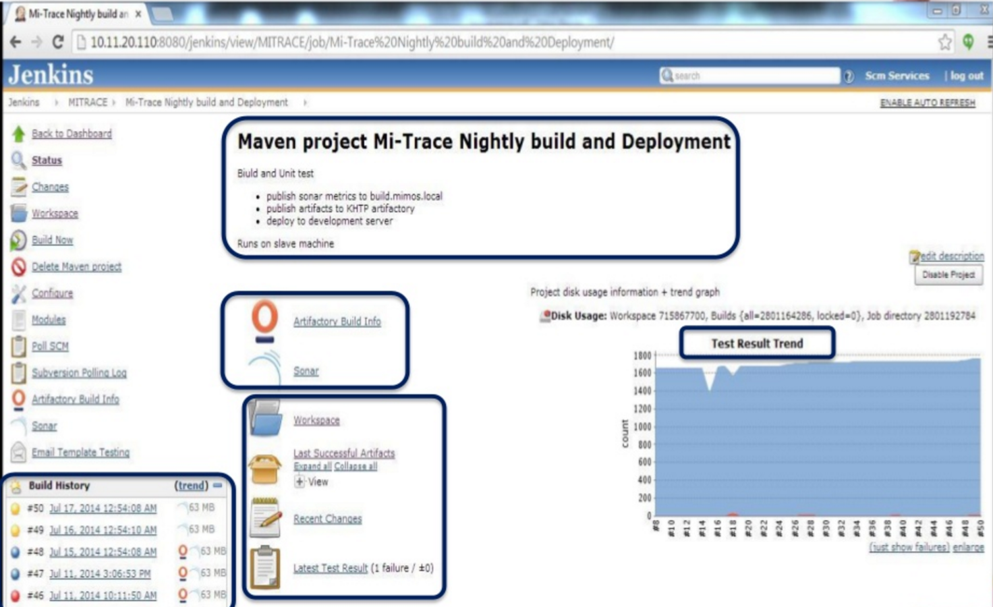Click the Disable Project button

pos(948,274)
